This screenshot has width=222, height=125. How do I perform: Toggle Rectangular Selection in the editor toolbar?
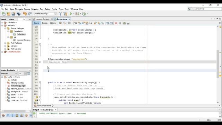91,23
